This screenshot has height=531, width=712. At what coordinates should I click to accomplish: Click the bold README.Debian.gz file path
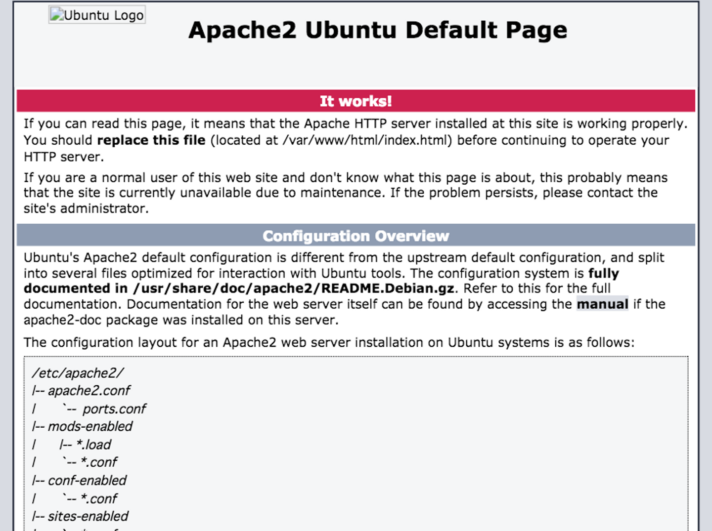click(293, 288)
